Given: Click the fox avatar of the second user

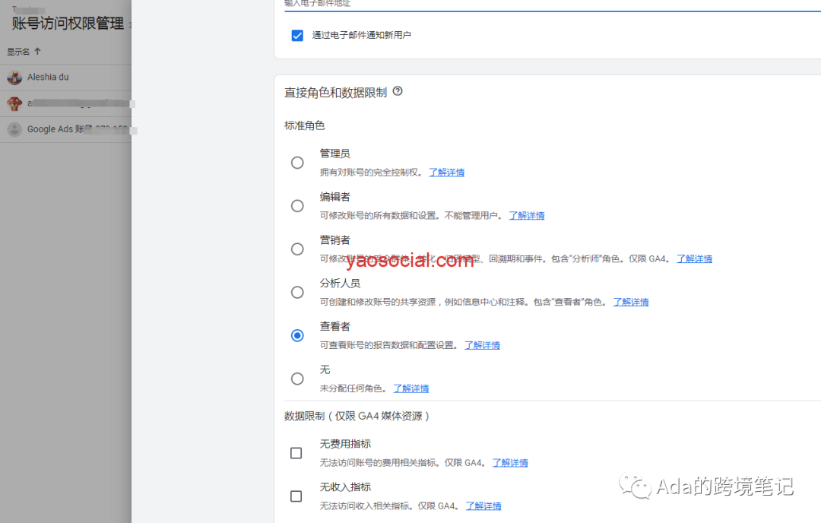Looking at the screenshot, I should point(14,103).
